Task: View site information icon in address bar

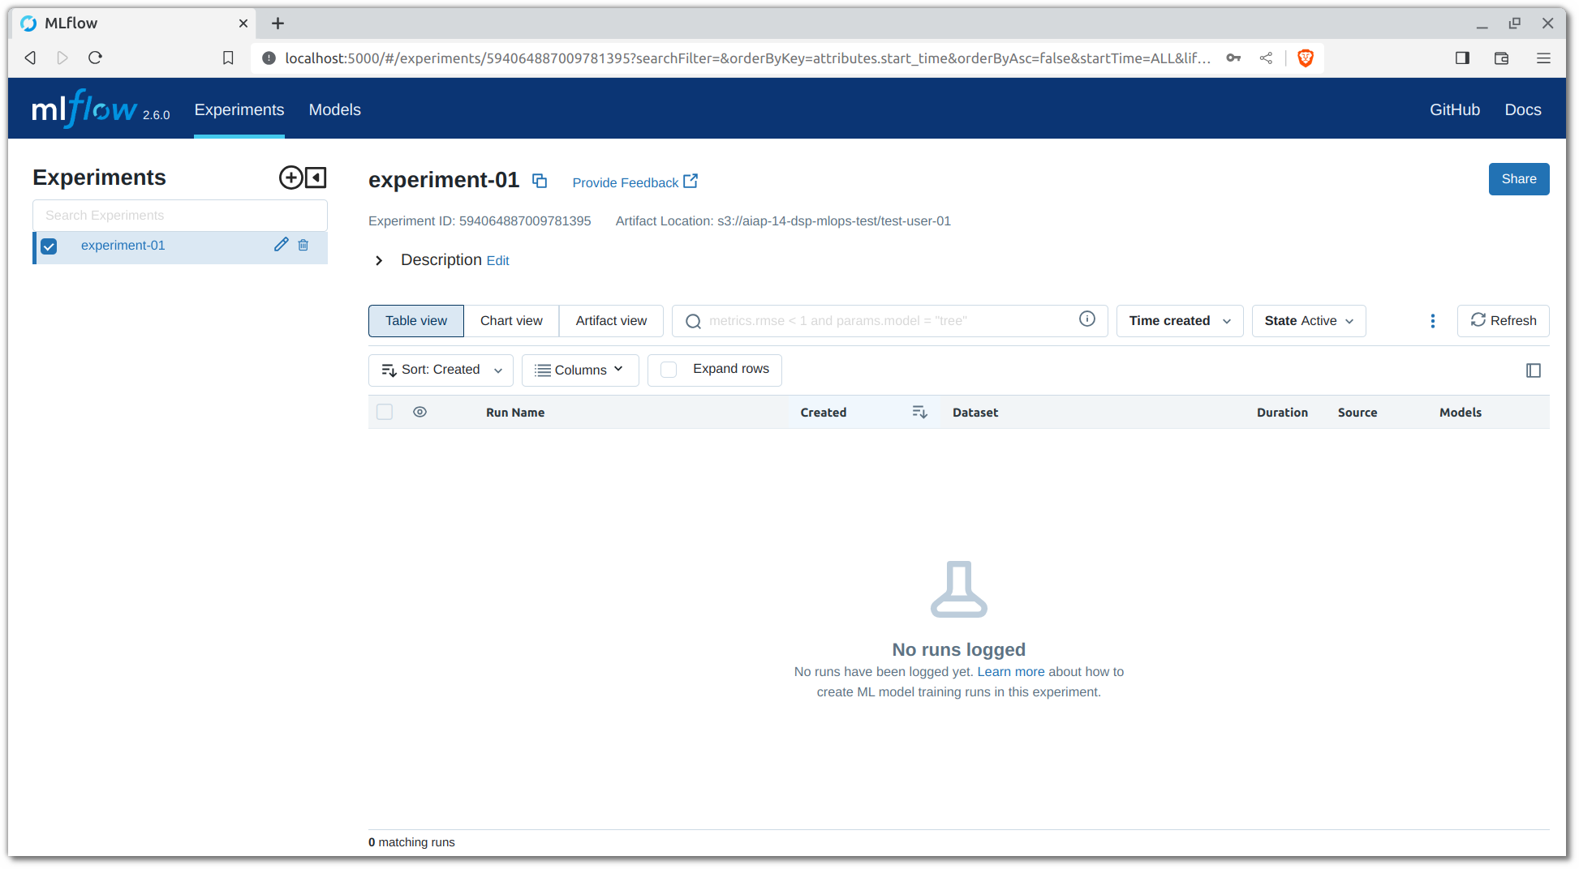Action: pyautogui.click(x=269, y=58)
